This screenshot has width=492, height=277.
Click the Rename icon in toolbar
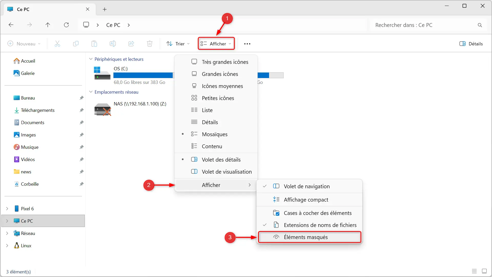click(x=113, y=44)
